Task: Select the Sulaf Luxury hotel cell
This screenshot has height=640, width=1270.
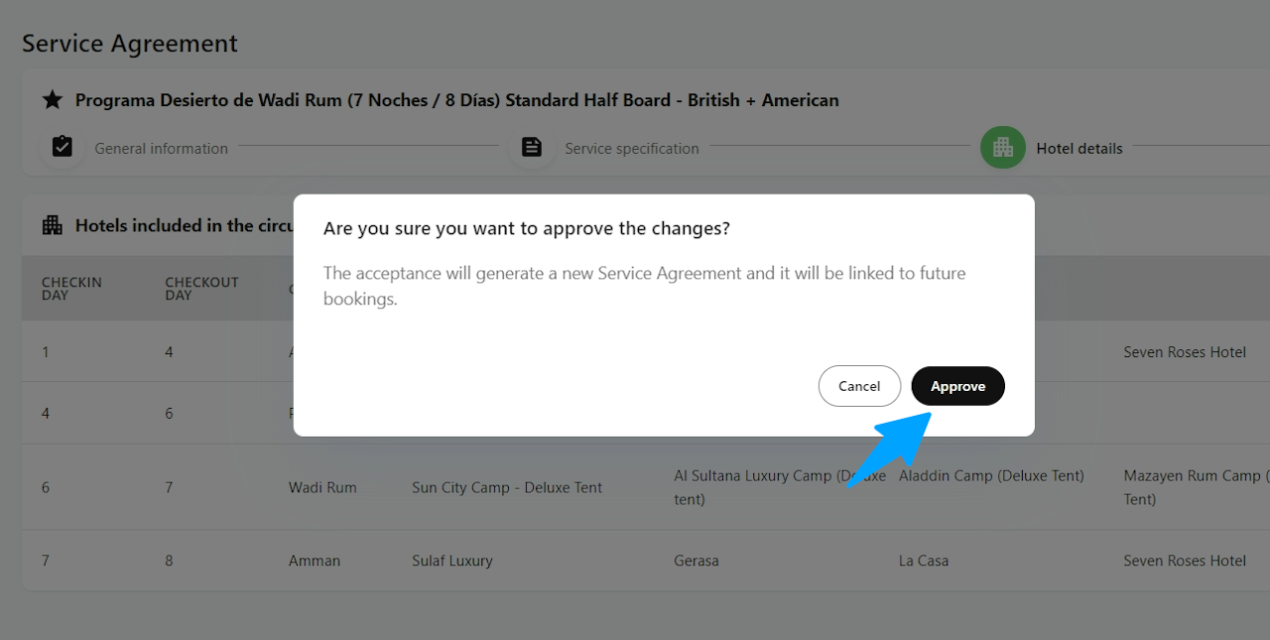Action: coord(451,561)
